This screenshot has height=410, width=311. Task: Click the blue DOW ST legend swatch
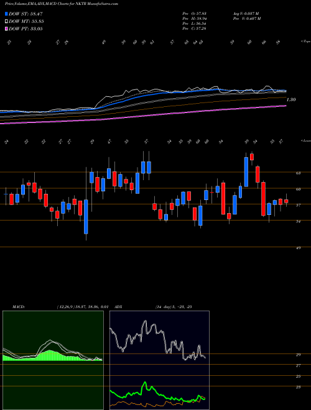coord(6,14)
